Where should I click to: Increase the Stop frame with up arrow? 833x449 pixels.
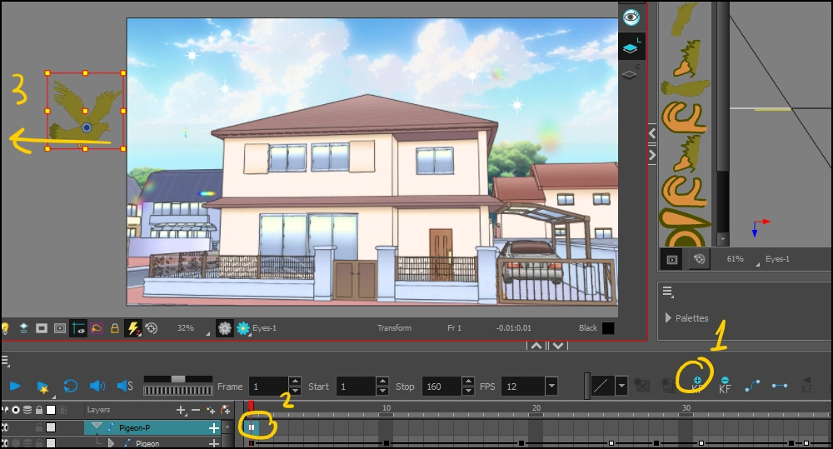coord(468,382)
